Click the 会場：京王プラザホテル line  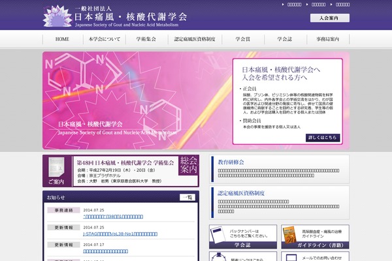(99, 176)
